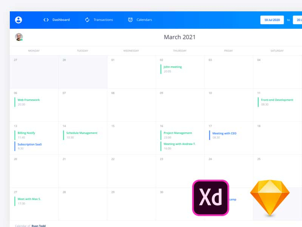Image resolution: width=302 pixels, height=227 pixels.
Task: Select the WEDNESDAY column header
Action: [x=131, y=51]
